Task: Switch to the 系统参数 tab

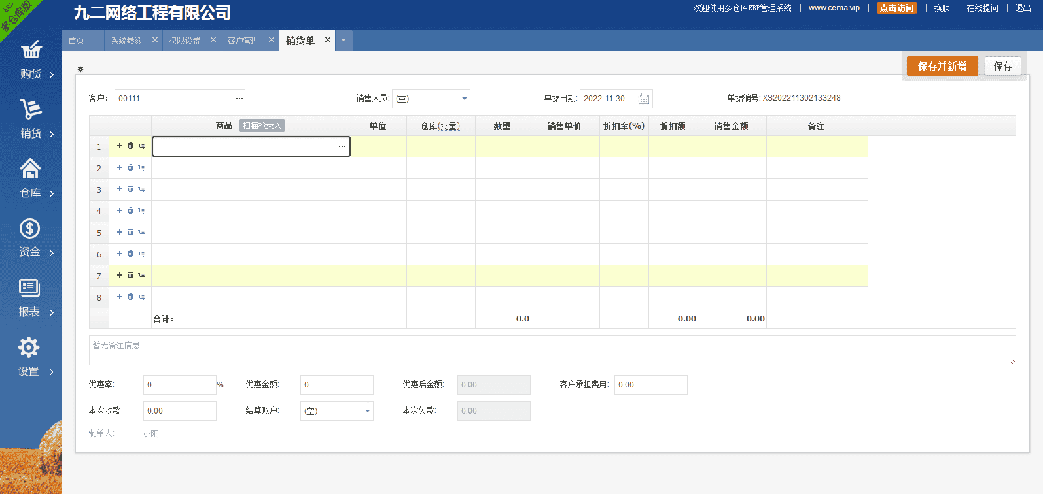Action: coord(126,41)
